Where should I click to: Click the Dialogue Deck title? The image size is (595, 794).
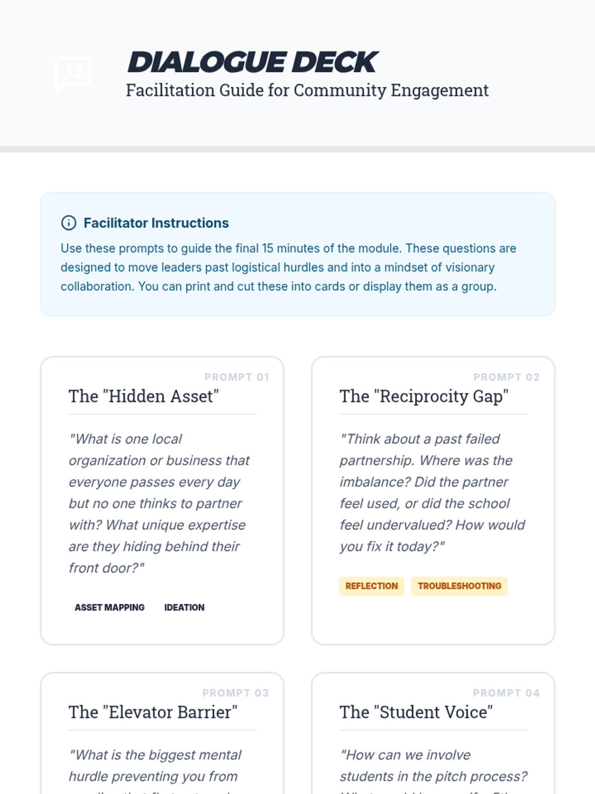[x=253, y=62]
